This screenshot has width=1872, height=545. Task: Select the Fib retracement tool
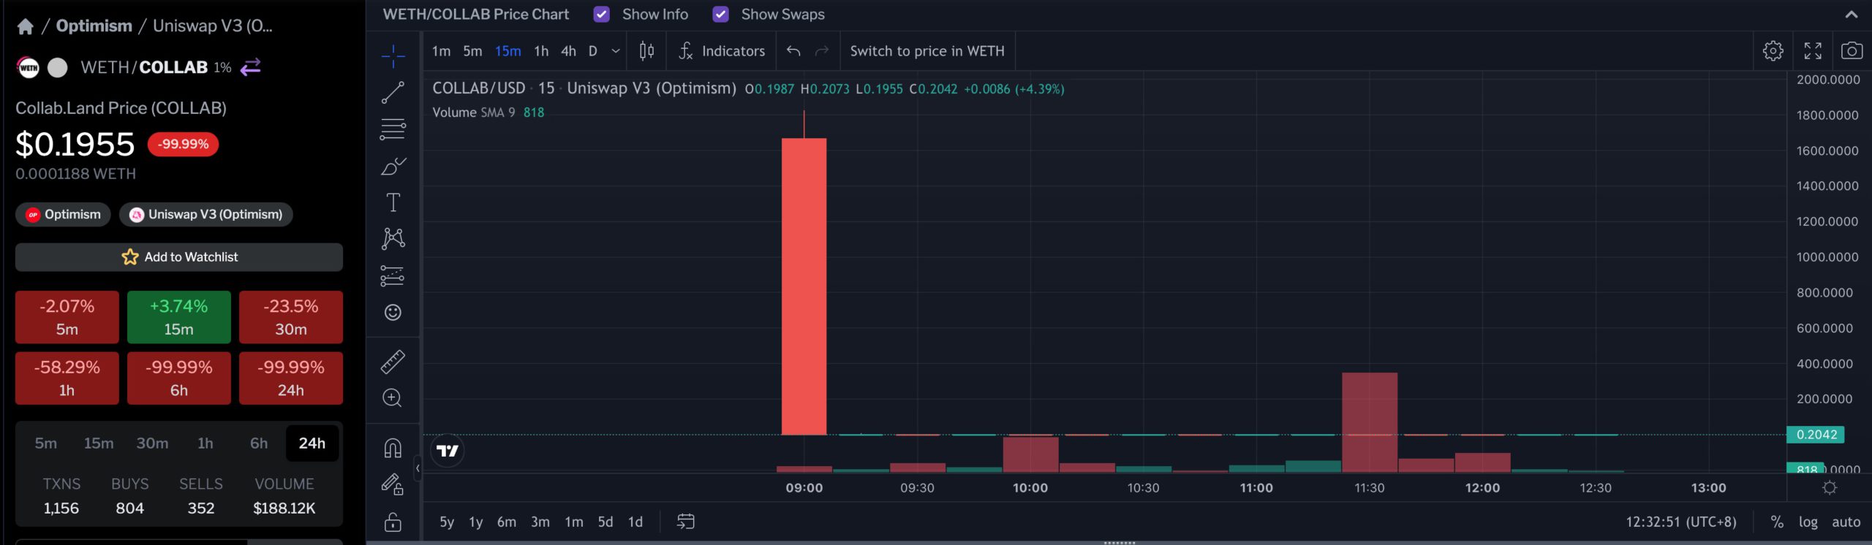393,129
